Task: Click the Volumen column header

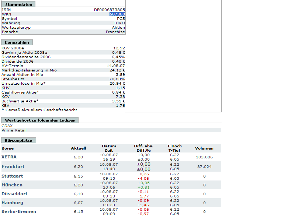Action: click(204, 148)
